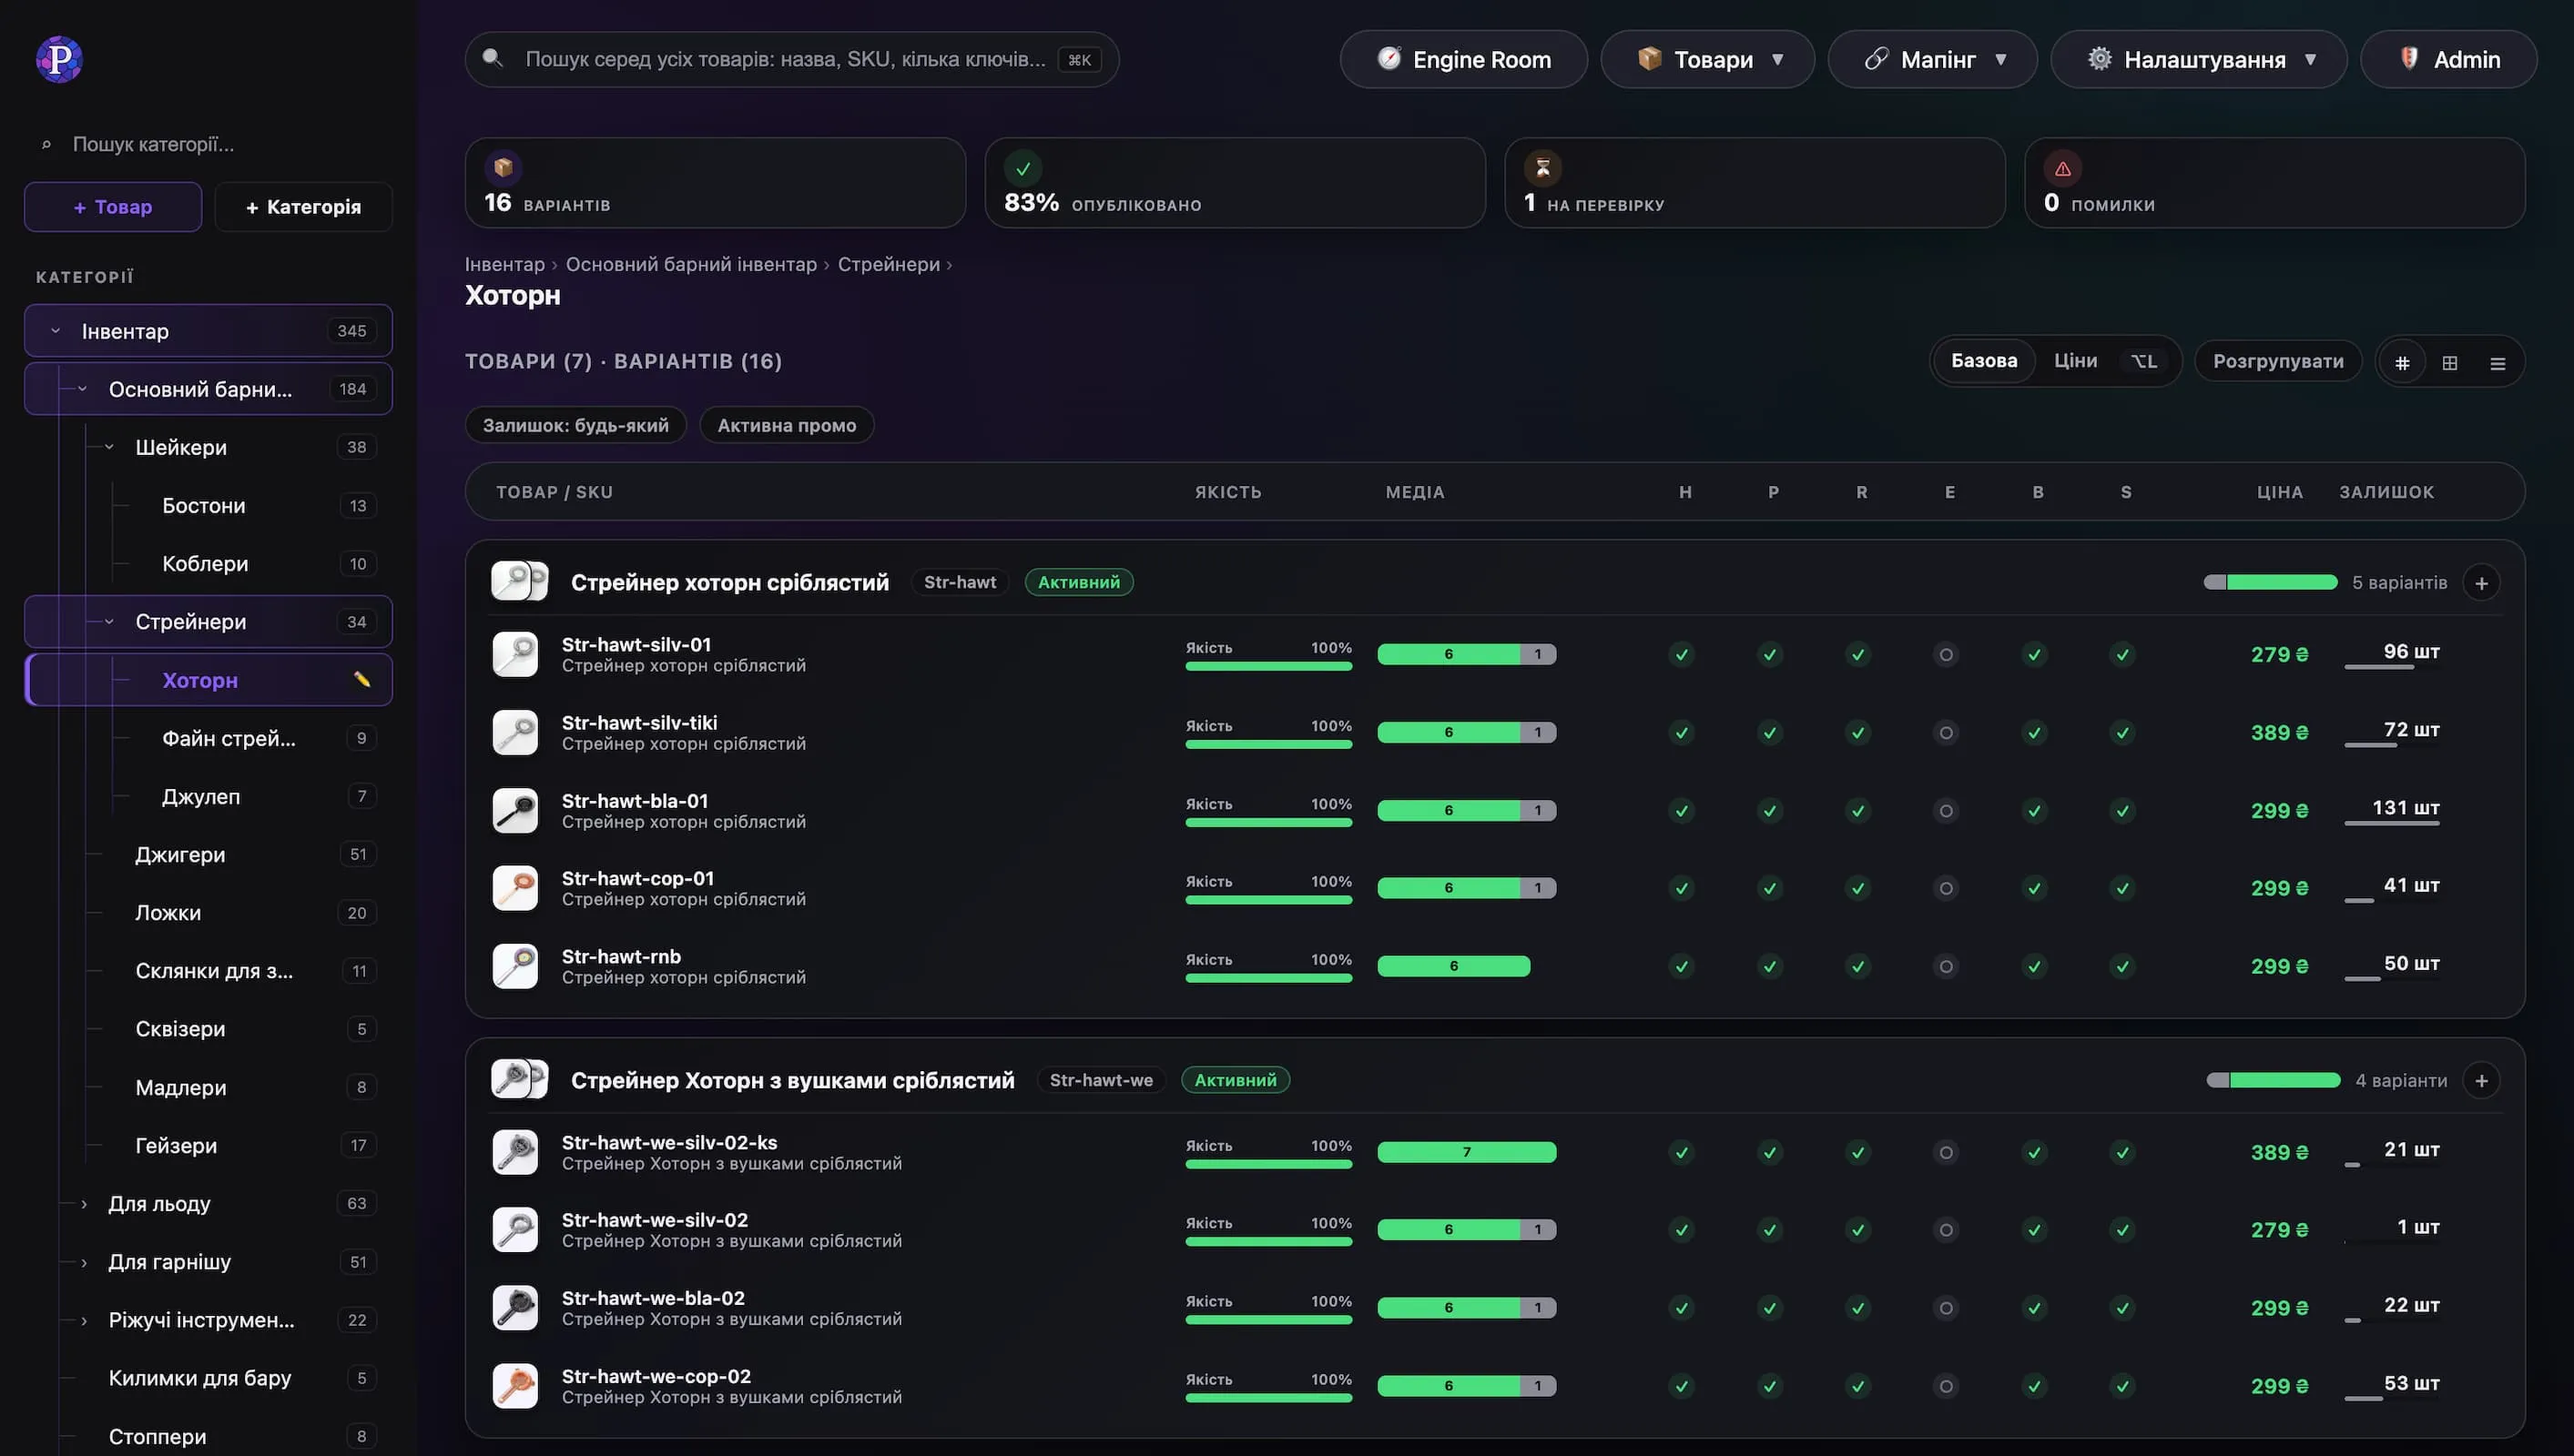Select the Базова view tab
Screen dimensions: 2574x1456
[1984, 361]
